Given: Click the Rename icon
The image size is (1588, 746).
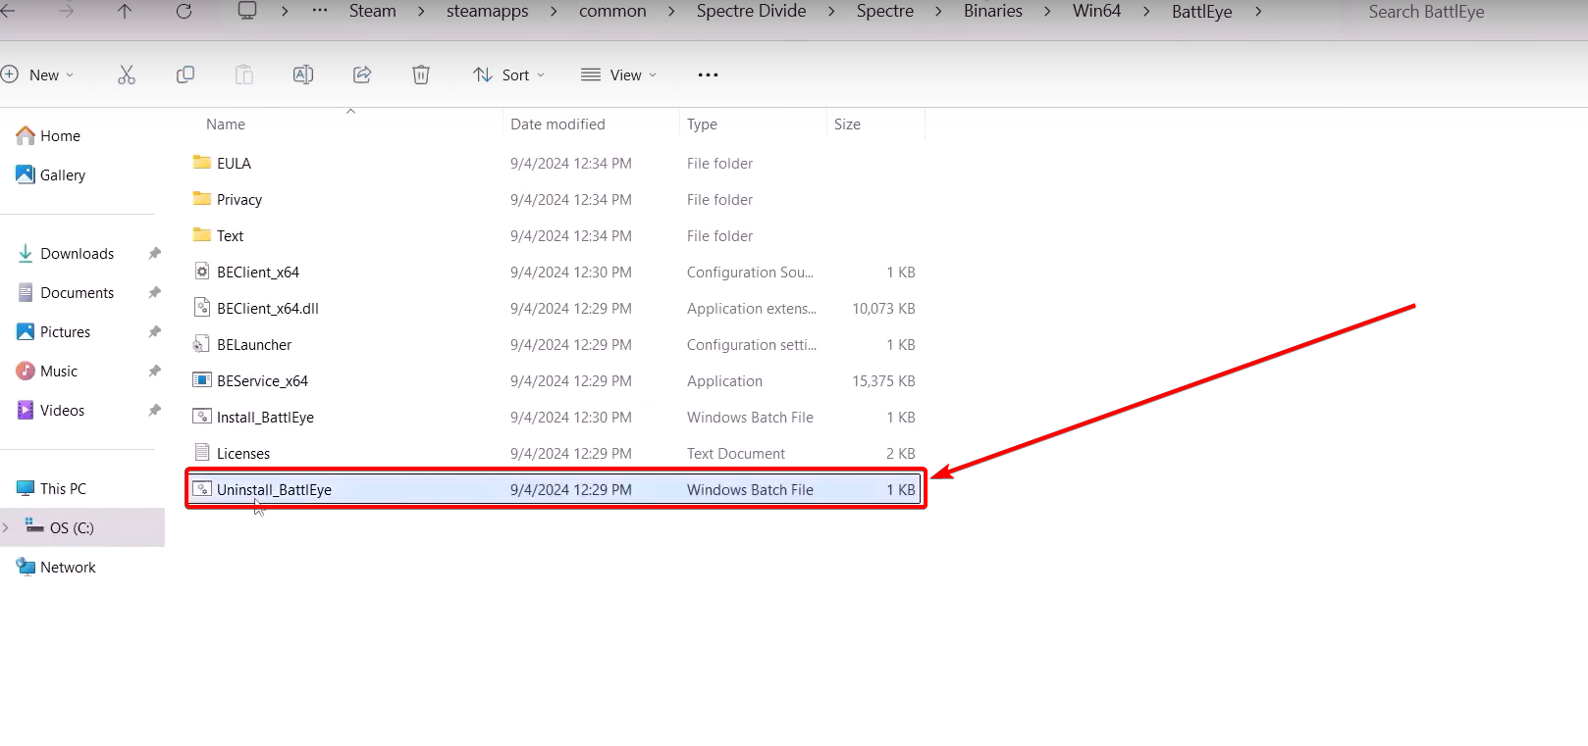Looking at the screenshot, I should click(303, 75).
